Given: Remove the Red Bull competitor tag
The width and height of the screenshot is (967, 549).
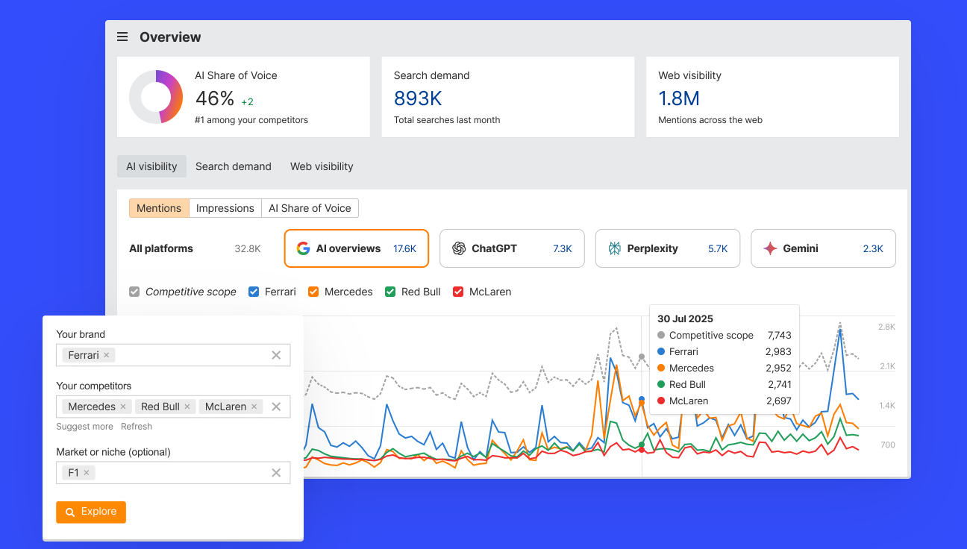Looking at the screenshot, I should 187,407.
